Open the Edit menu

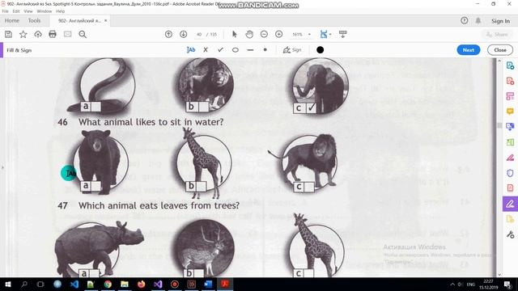[x=16, y=11]
